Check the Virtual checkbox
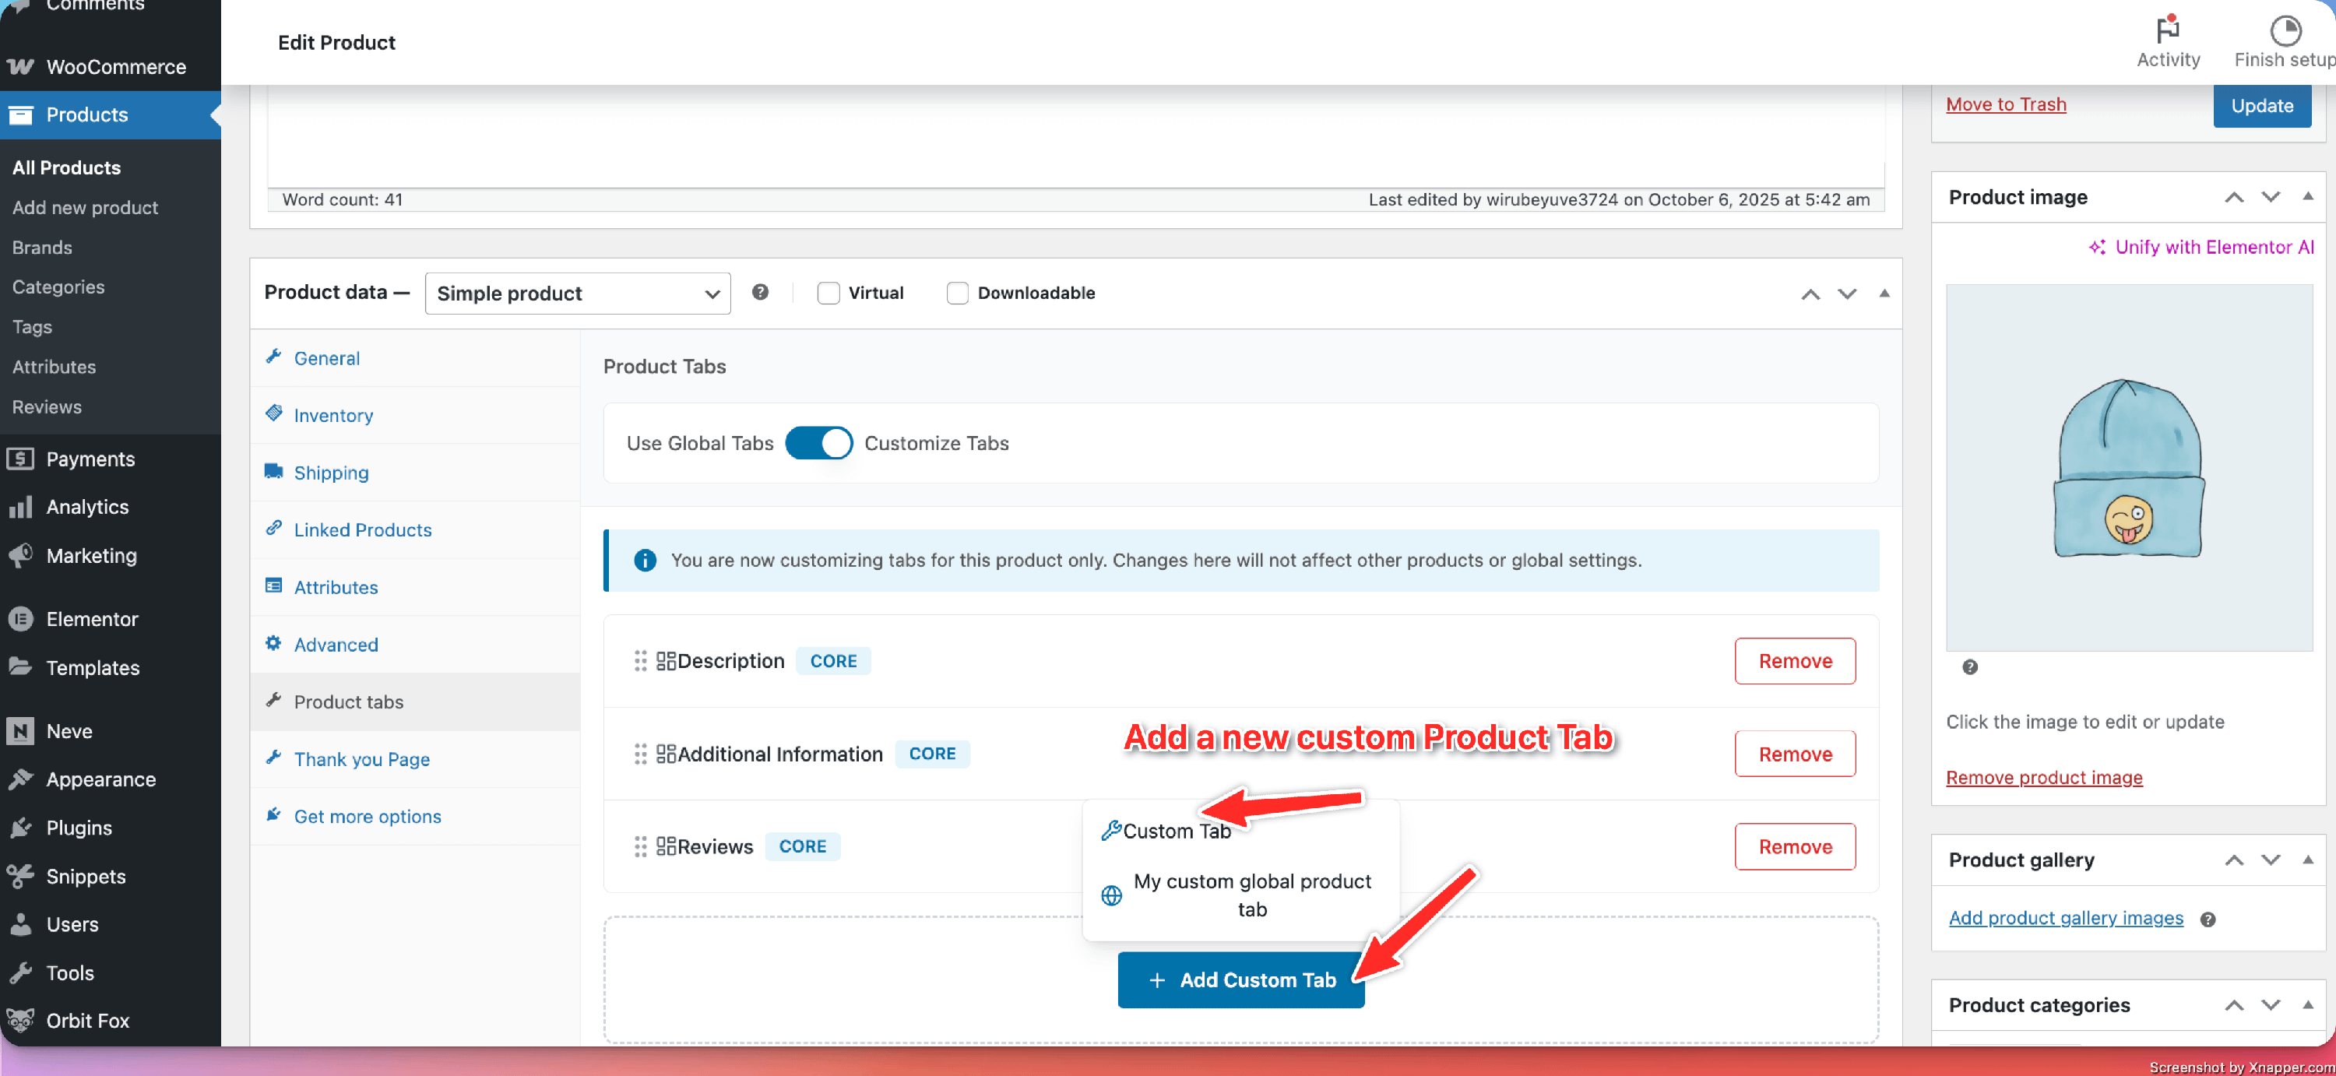Screen dimensions: 2336x1076 point(828,293)
